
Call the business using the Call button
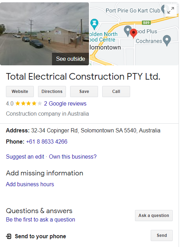pos(116,92)
